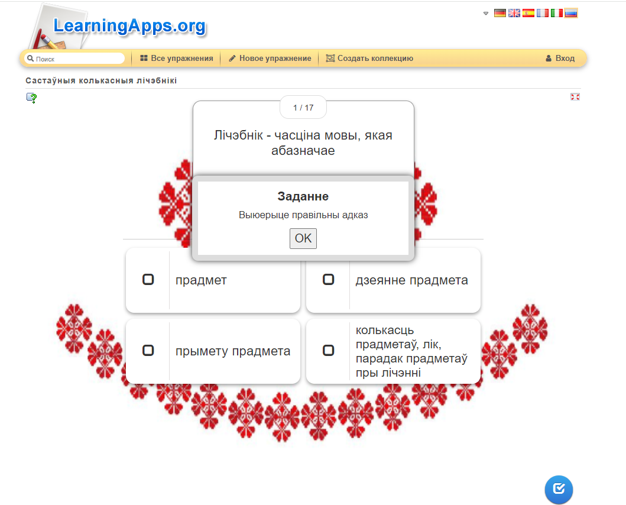This screenshot has height=505, width=626.
Task: Click into the "Поиск" search field
Action: [77, 59]
